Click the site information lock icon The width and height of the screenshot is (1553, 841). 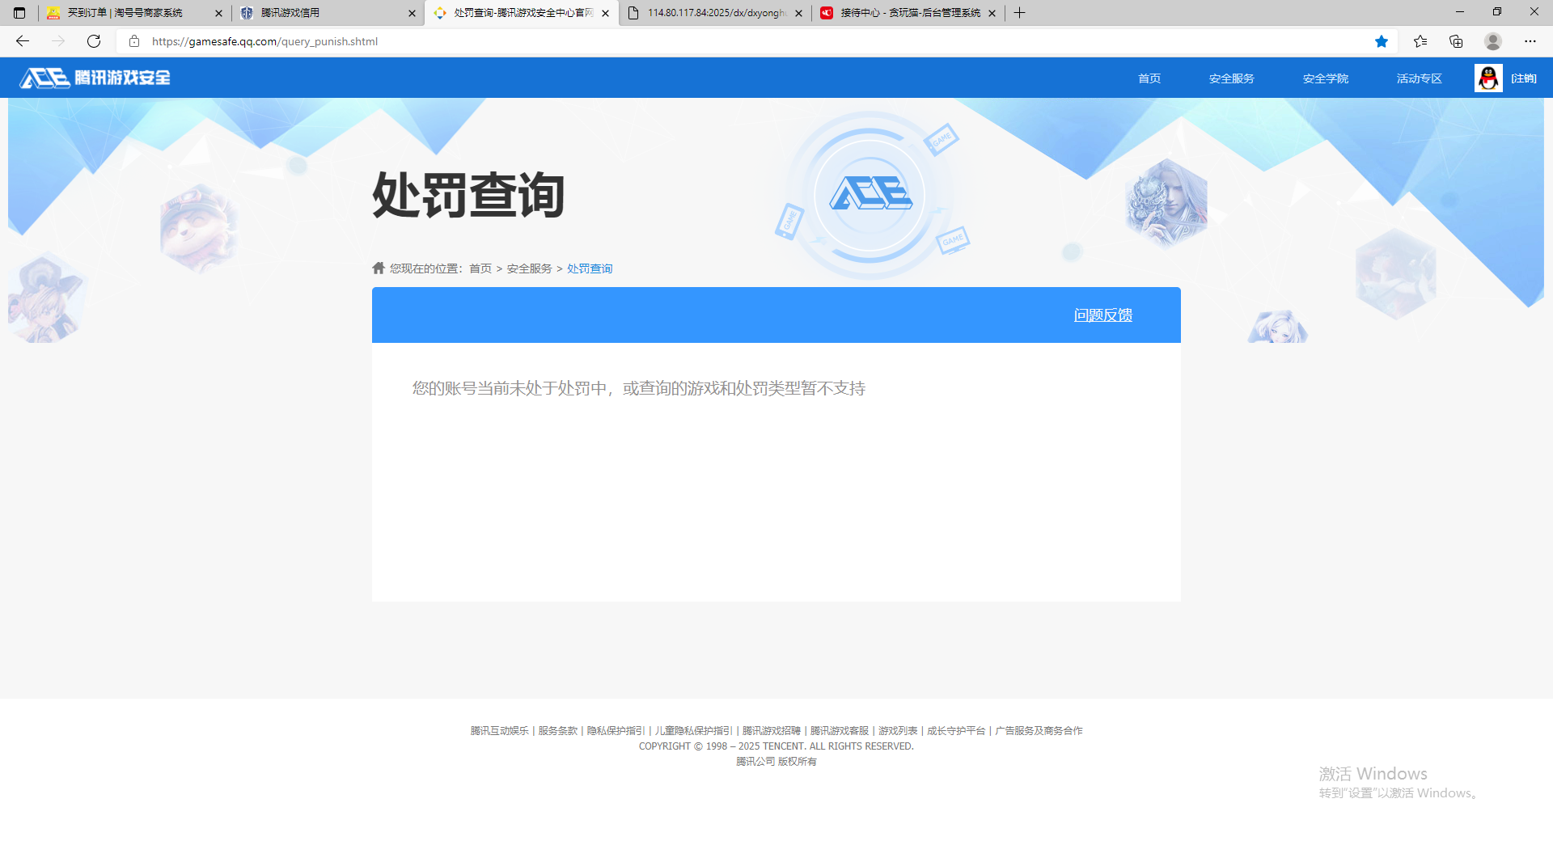click(136, 41)
